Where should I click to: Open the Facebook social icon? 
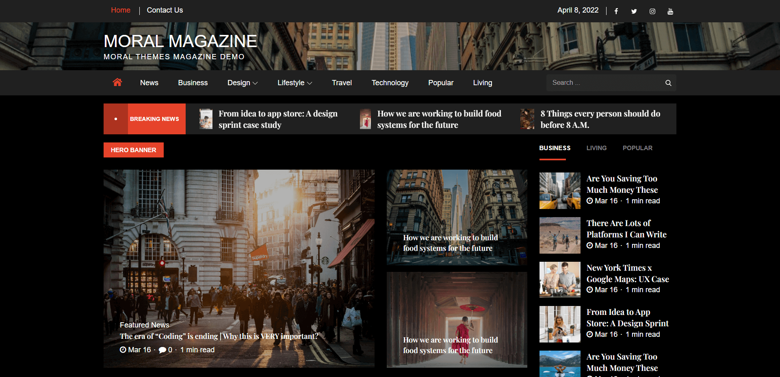(616, 11)
